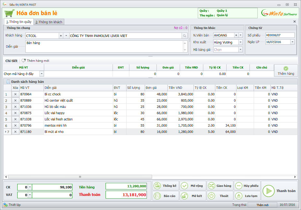
Task: Close the tab panel with X
Action: tap(294, 21)
